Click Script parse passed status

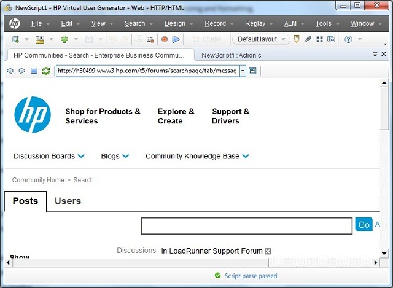pos(246,276)
